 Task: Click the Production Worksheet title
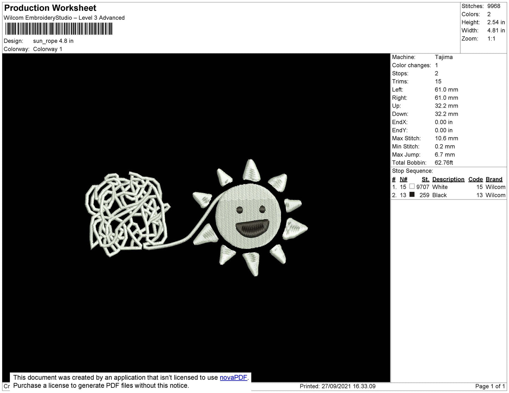pos(50,8)
